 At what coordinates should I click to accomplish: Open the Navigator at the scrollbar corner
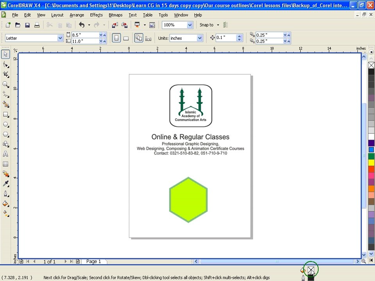[364, 261]
